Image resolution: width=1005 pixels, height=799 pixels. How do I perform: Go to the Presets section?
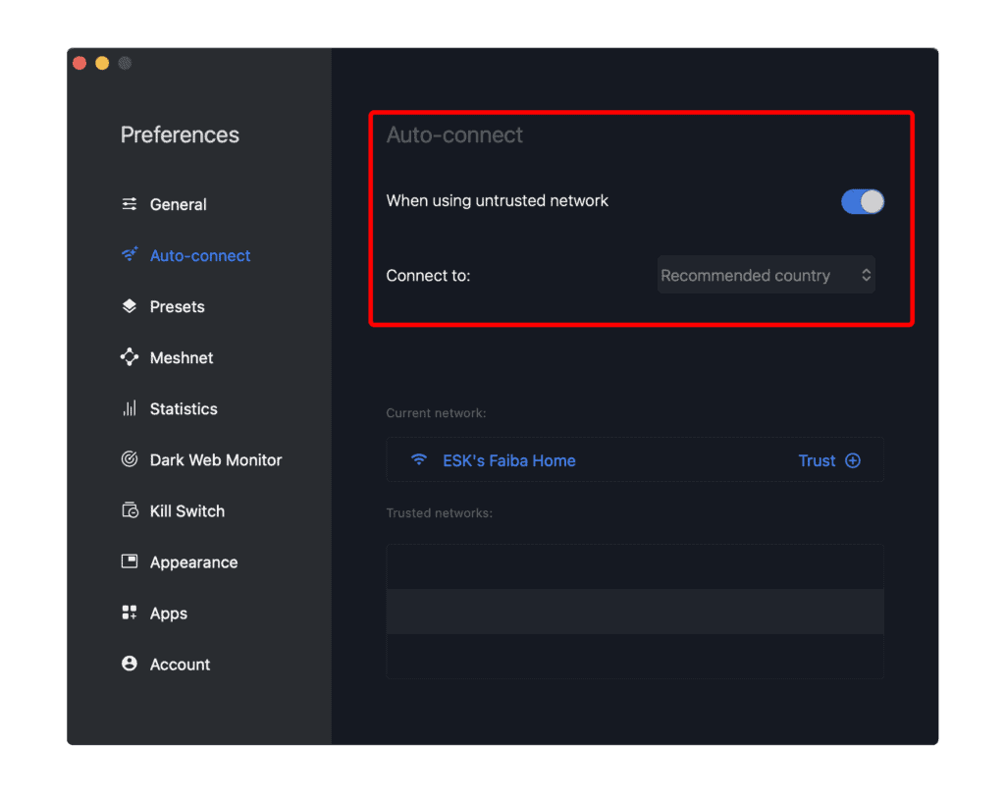[177, 307]
